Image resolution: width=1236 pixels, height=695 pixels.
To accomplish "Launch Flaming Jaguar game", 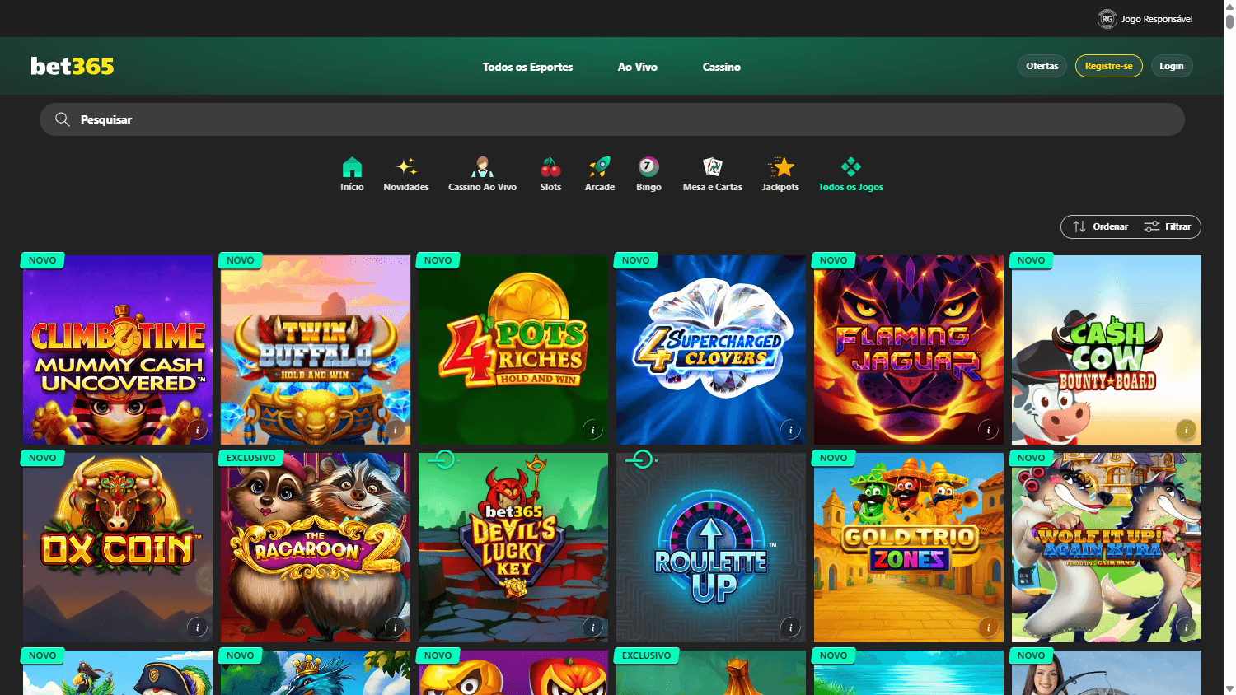I will point(909,350).
